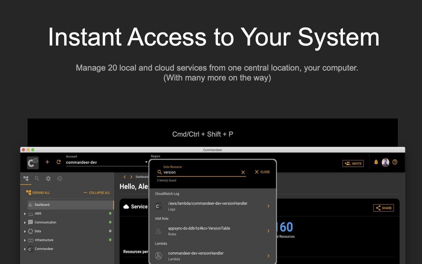Click the Dashboard bar chart icon

point(31,205)
